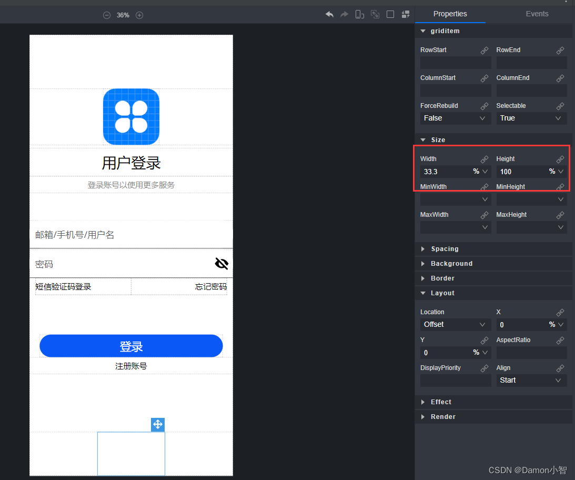Click the layout swap icon in toolbar
The height and width of the screenshot is (480, 575).
pyautogui.click(x=406, y=14)
